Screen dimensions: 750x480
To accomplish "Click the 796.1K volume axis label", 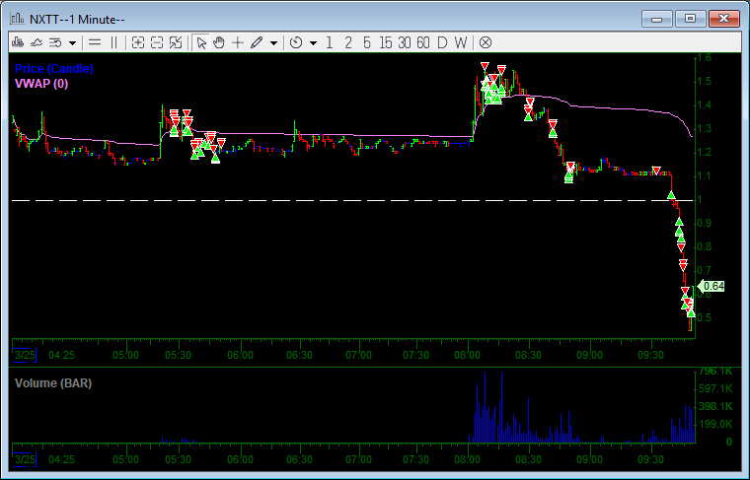I will 715,372.
